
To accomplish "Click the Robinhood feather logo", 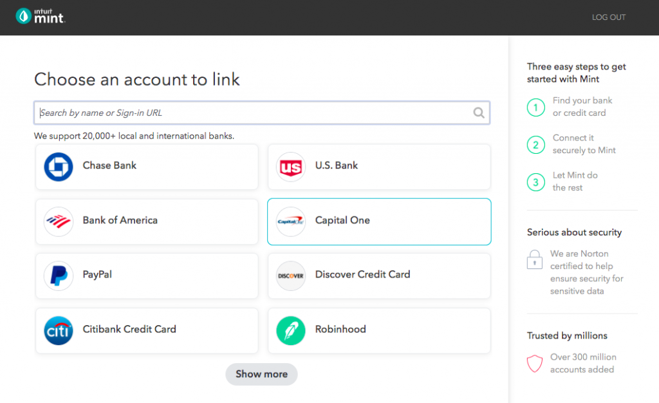I will click(x=291, y=330).
